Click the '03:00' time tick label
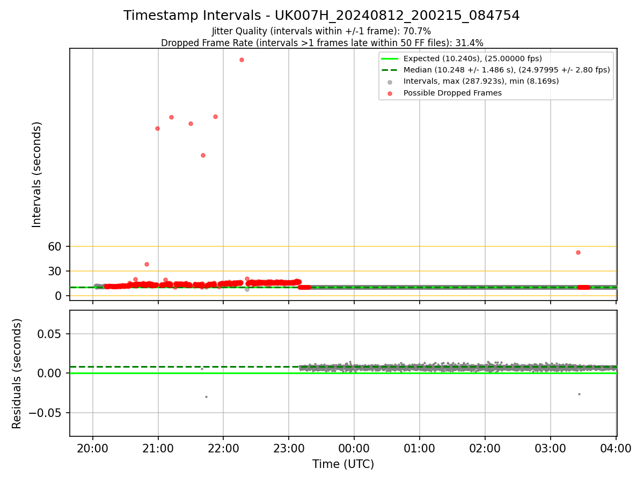This screenshot has width=644, height=483. point(551,448)
